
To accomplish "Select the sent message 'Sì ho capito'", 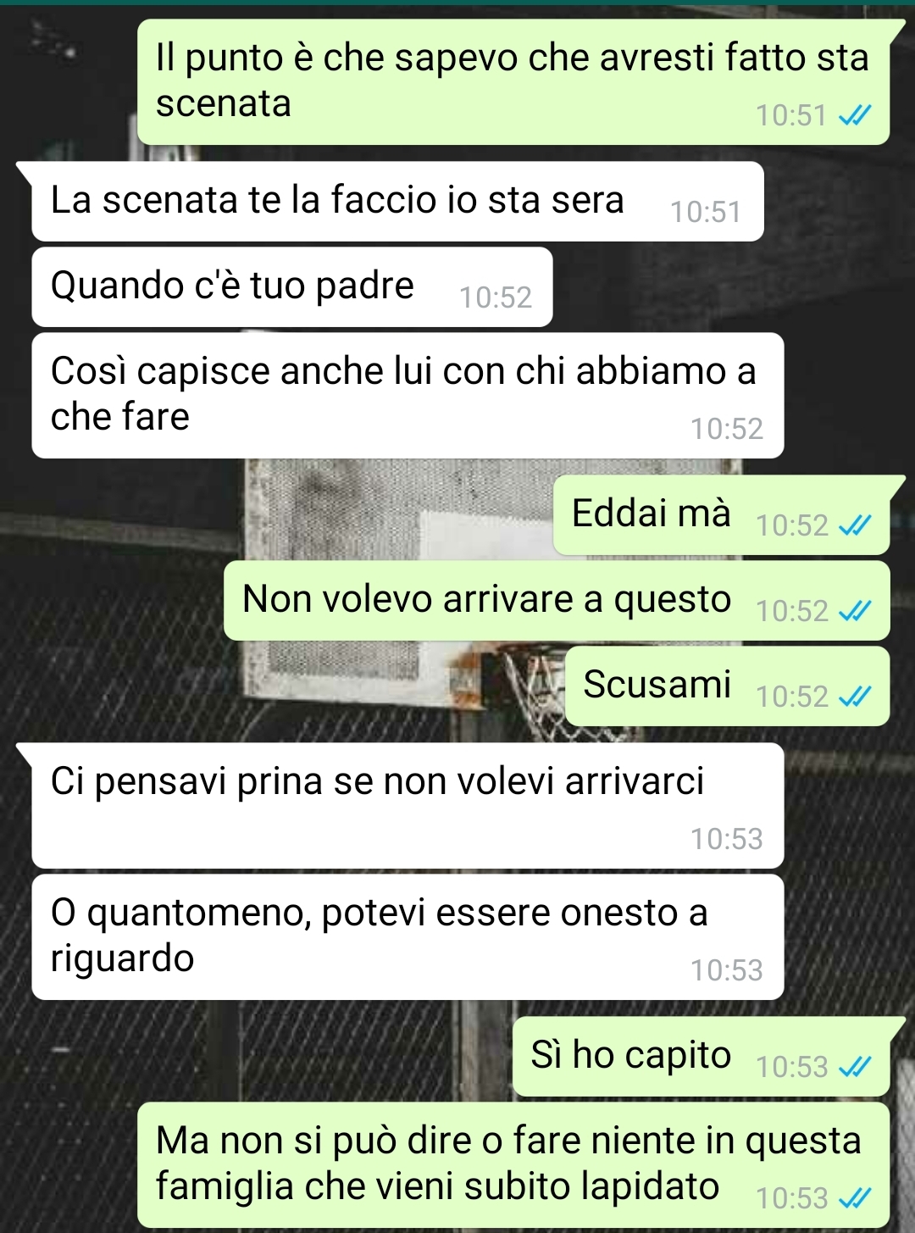I will pos(701,1057).
